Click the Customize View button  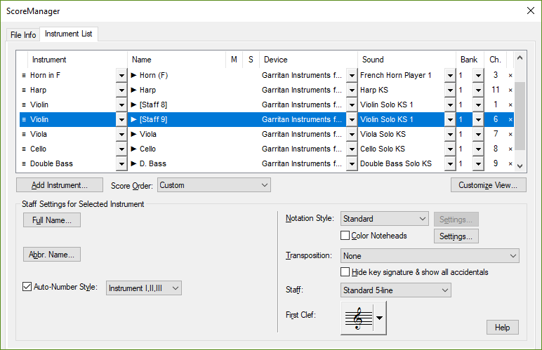488,185
